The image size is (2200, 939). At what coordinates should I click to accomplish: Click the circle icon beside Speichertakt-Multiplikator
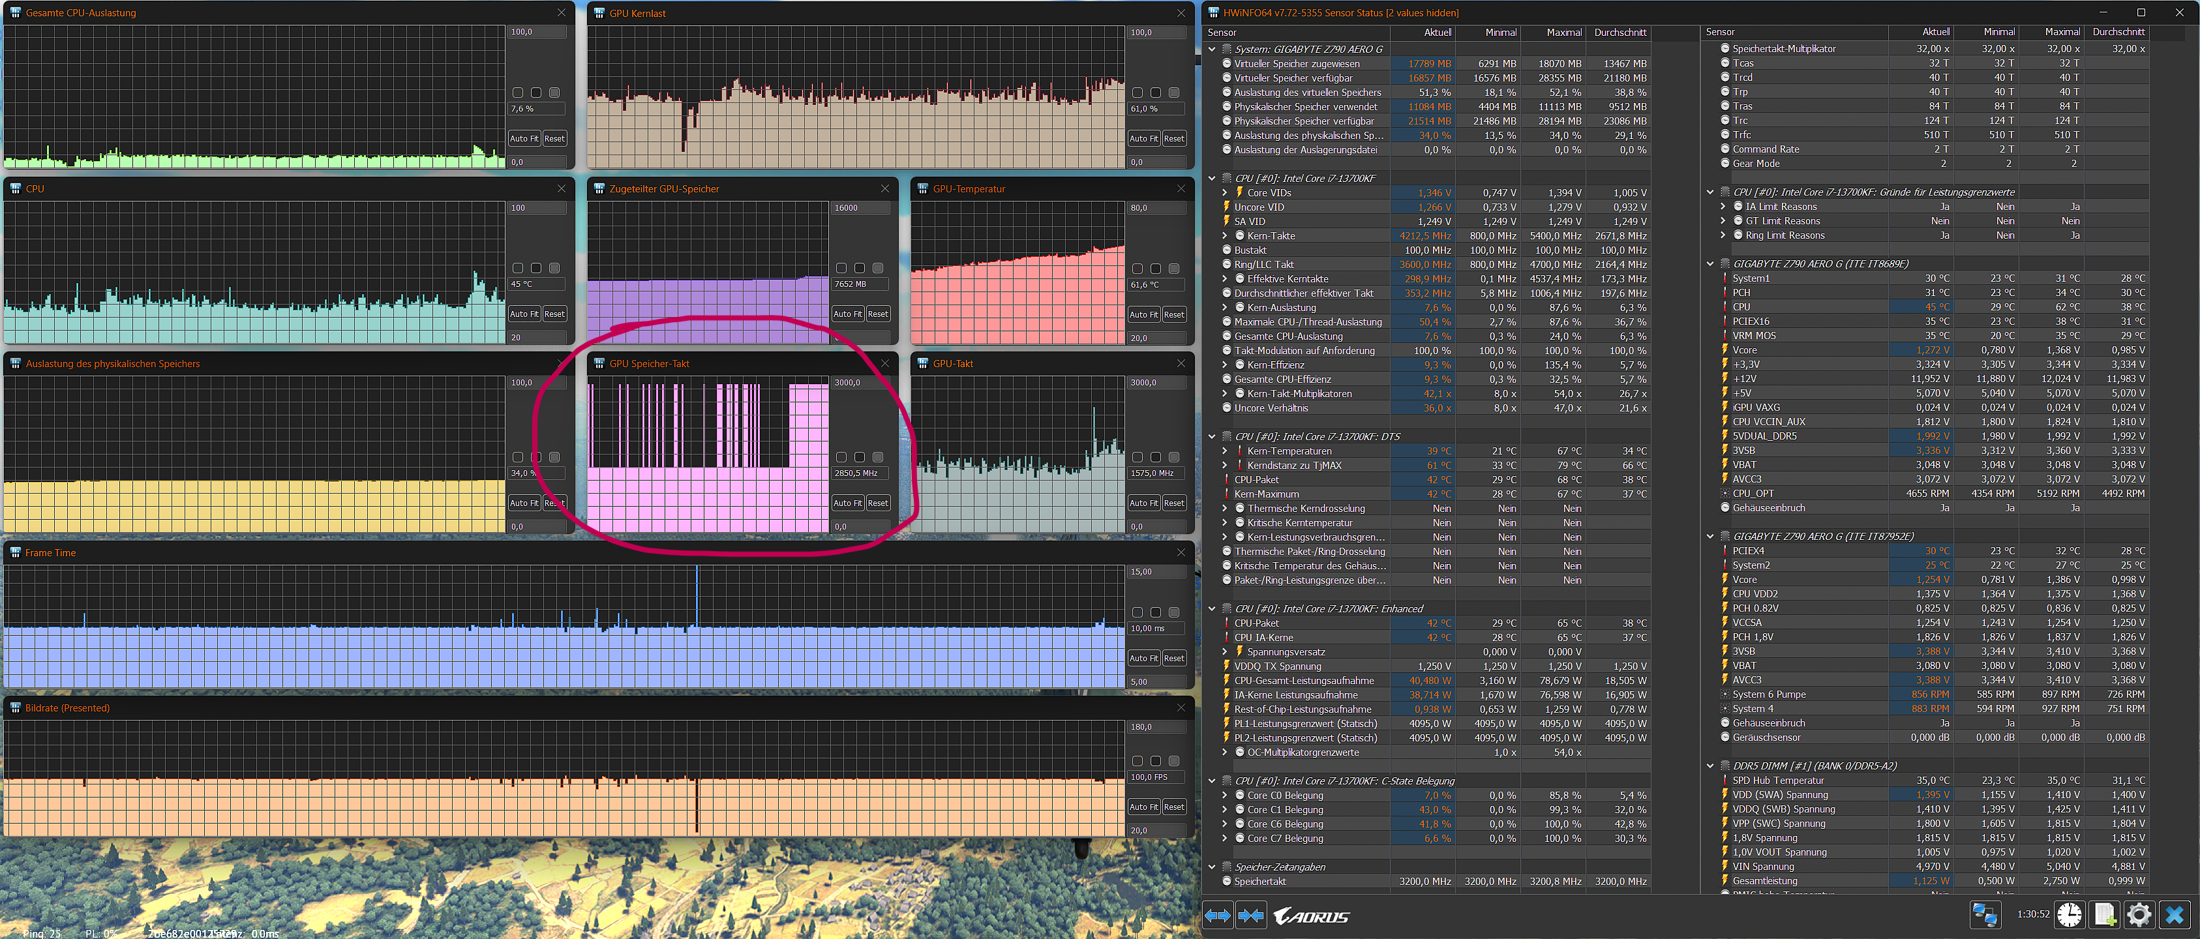tap(1725, 49)
